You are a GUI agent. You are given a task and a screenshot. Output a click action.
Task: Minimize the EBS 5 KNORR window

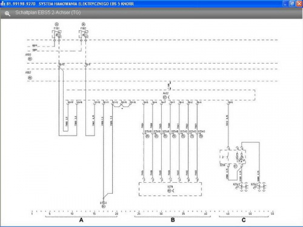pyautogui.click(x=285, y=4)
